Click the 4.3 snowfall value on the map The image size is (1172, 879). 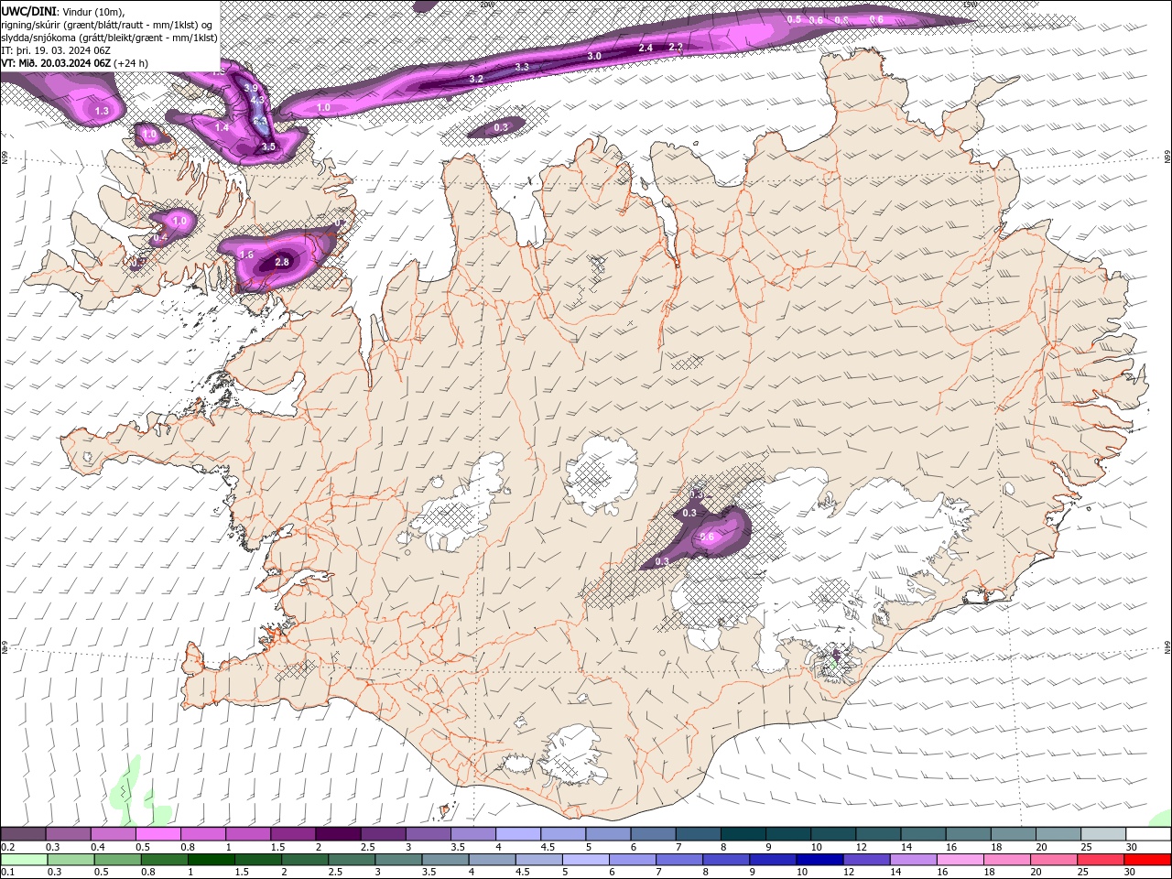[x=257, y=100]
